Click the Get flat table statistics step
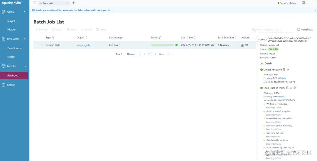 [277, 140]
